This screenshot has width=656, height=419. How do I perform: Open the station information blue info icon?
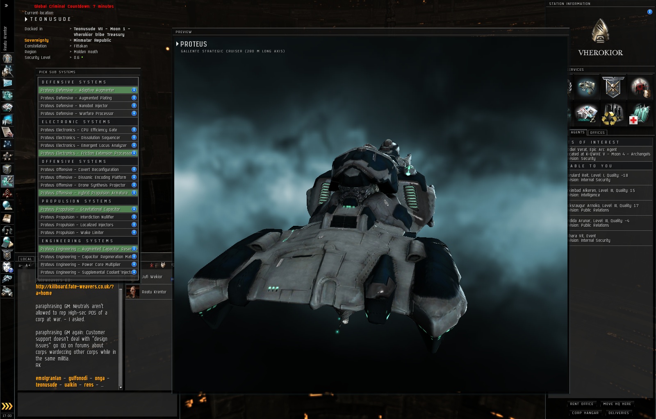pyautogui.click(x=650, y=12)
